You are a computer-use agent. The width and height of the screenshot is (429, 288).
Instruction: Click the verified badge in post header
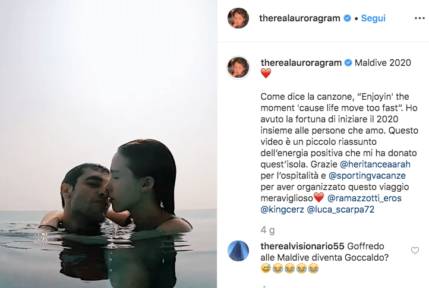347,18
